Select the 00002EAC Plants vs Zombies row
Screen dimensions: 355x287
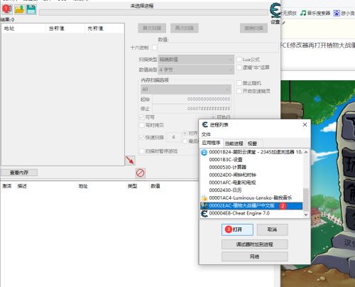point(251,205)
